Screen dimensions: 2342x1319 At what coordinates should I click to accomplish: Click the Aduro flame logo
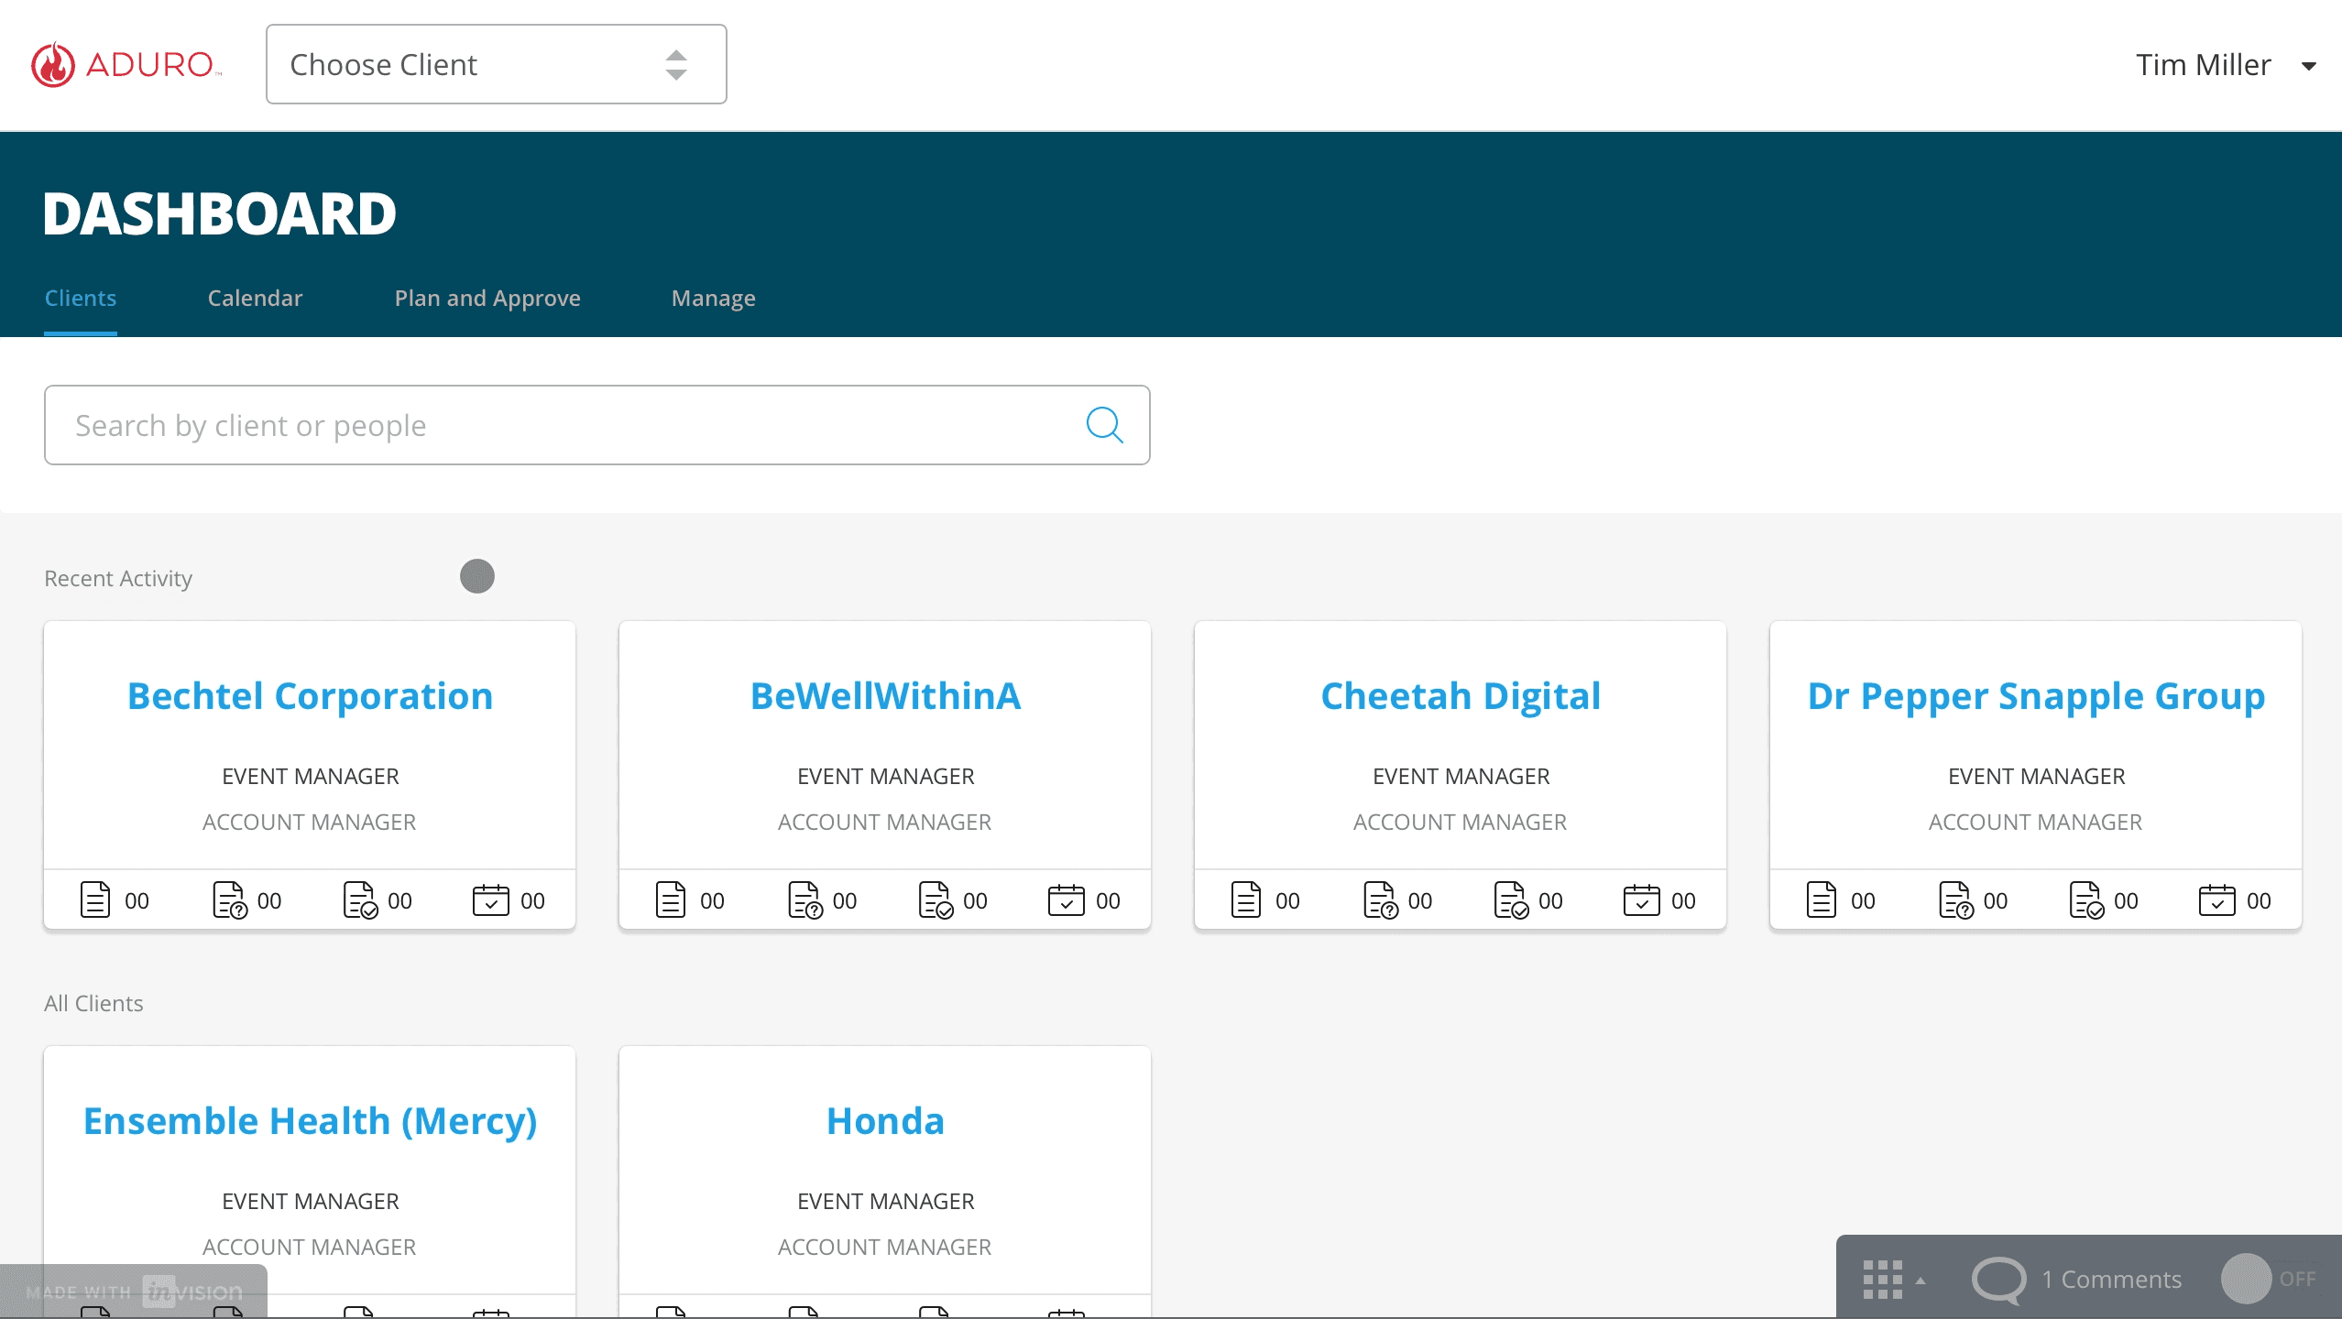[x=53, y=65]
